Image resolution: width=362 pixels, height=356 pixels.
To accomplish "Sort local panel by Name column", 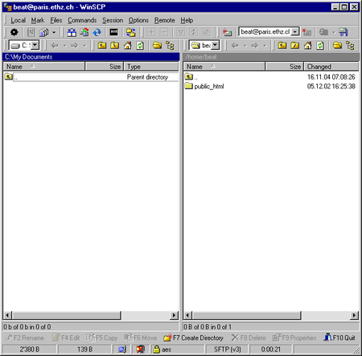I will pyautogui.click(x=44, y=67).
